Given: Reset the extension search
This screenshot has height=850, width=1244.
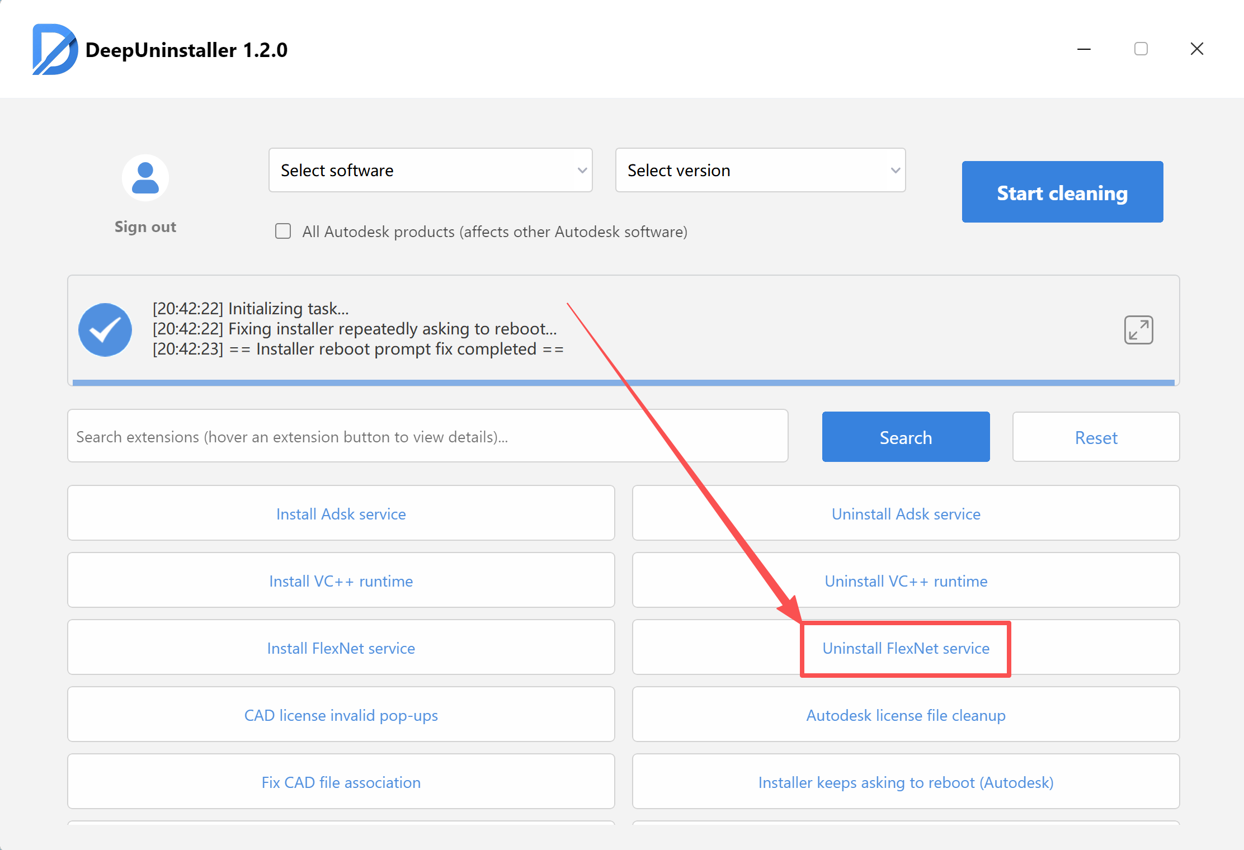Looking at the screenshot, I should 1096,437.
